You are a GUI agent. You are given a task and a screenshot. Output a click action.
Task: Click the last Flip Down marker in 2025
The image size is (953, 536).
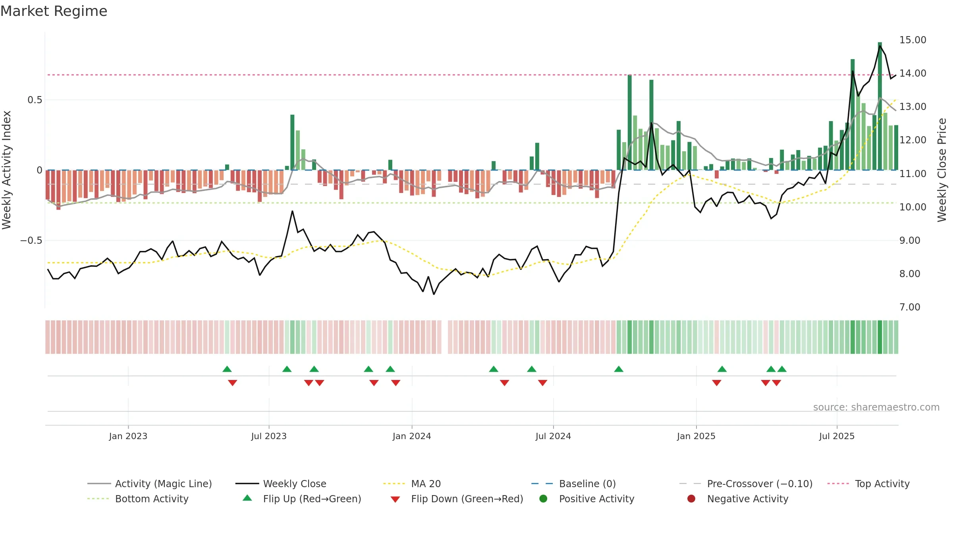[777, 383]
